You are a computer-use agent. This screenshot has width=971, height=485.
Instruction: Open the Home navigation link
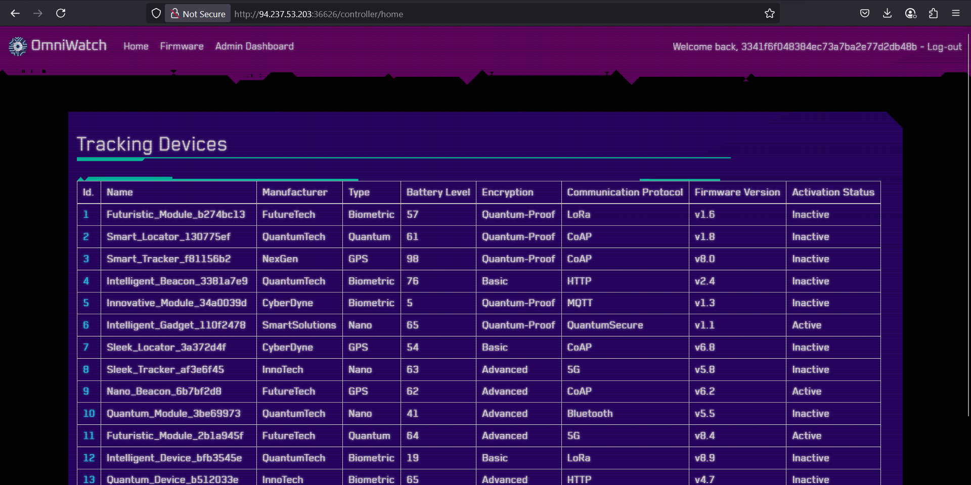coord(136,46)
